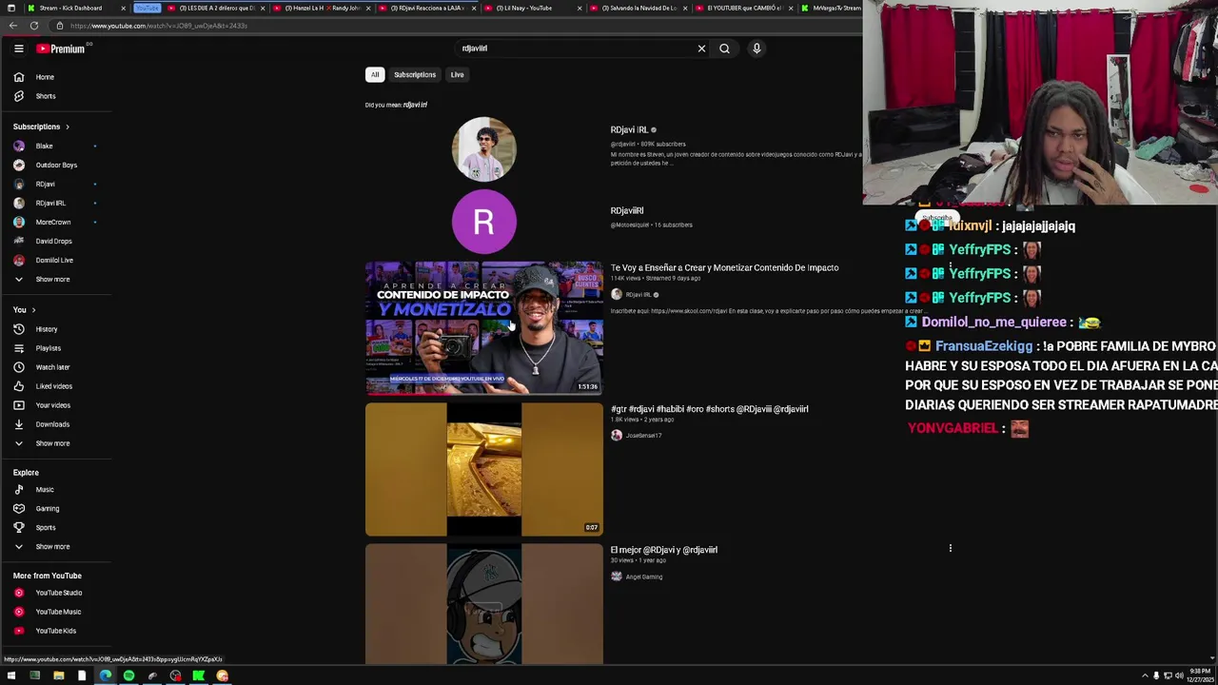Viewport: 1218px width, 685px height.
Task: Open Outdoor Boys subscription channel
Action: tap(55, 165)
